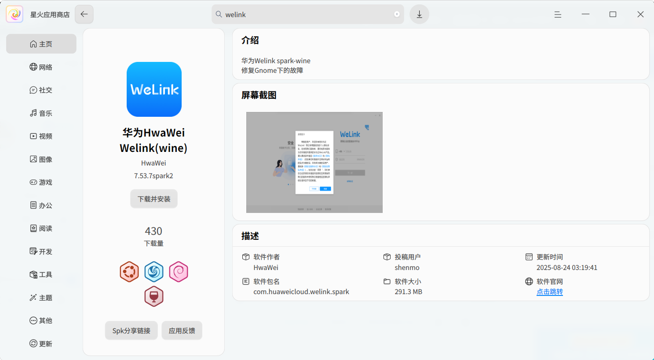Open the 主题 category
The width and height of the screenshot is (654, 360).
point(41,297)
